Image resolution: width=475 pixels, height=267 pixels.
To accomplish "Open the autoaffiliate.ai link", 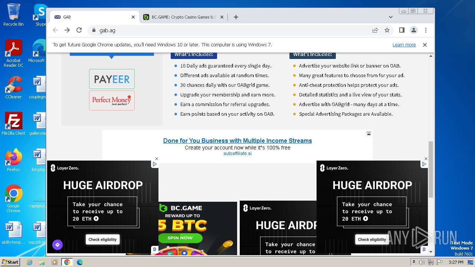I will pos(237,154).
